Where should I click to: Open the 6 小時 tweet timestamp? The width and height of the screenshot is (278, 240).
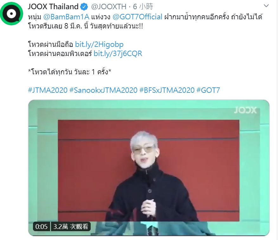click(x=143, y=7)
